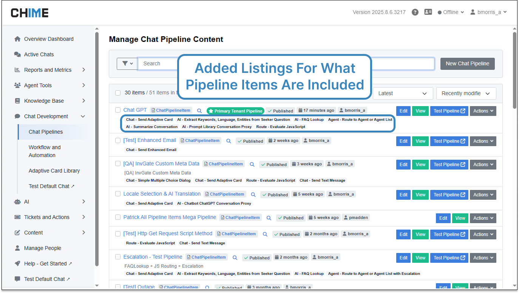
Task: Click the AI robot icon in sidebar
Action: 17,202
